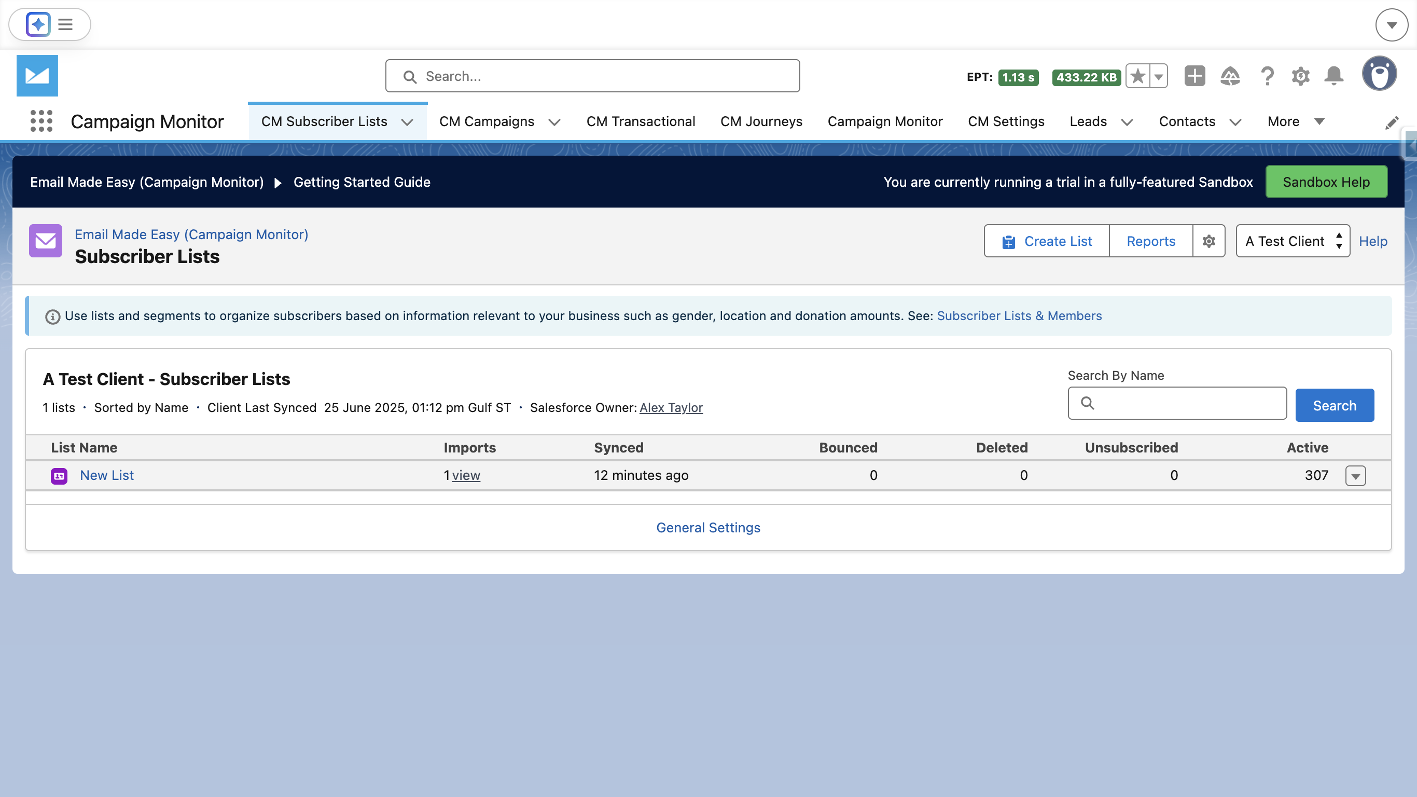
Task: Click the 433.22 KB size badge
Action: pos(1087,77)
